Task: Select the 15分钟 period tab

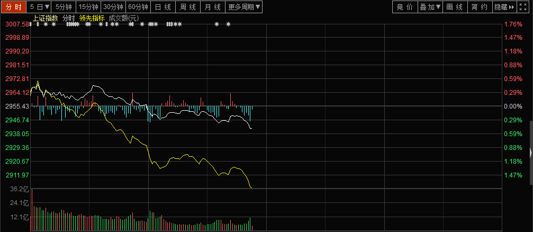Action: (x=88, y=7)
